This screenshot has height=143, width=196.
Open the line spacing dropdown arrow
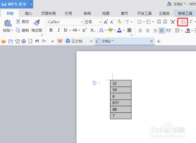pyautogui.click(x=181, y=31)
